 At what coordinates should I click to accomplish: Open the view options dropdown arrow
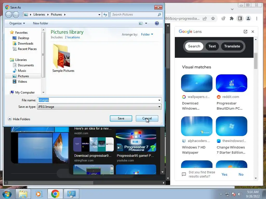(x=146, y=23)
